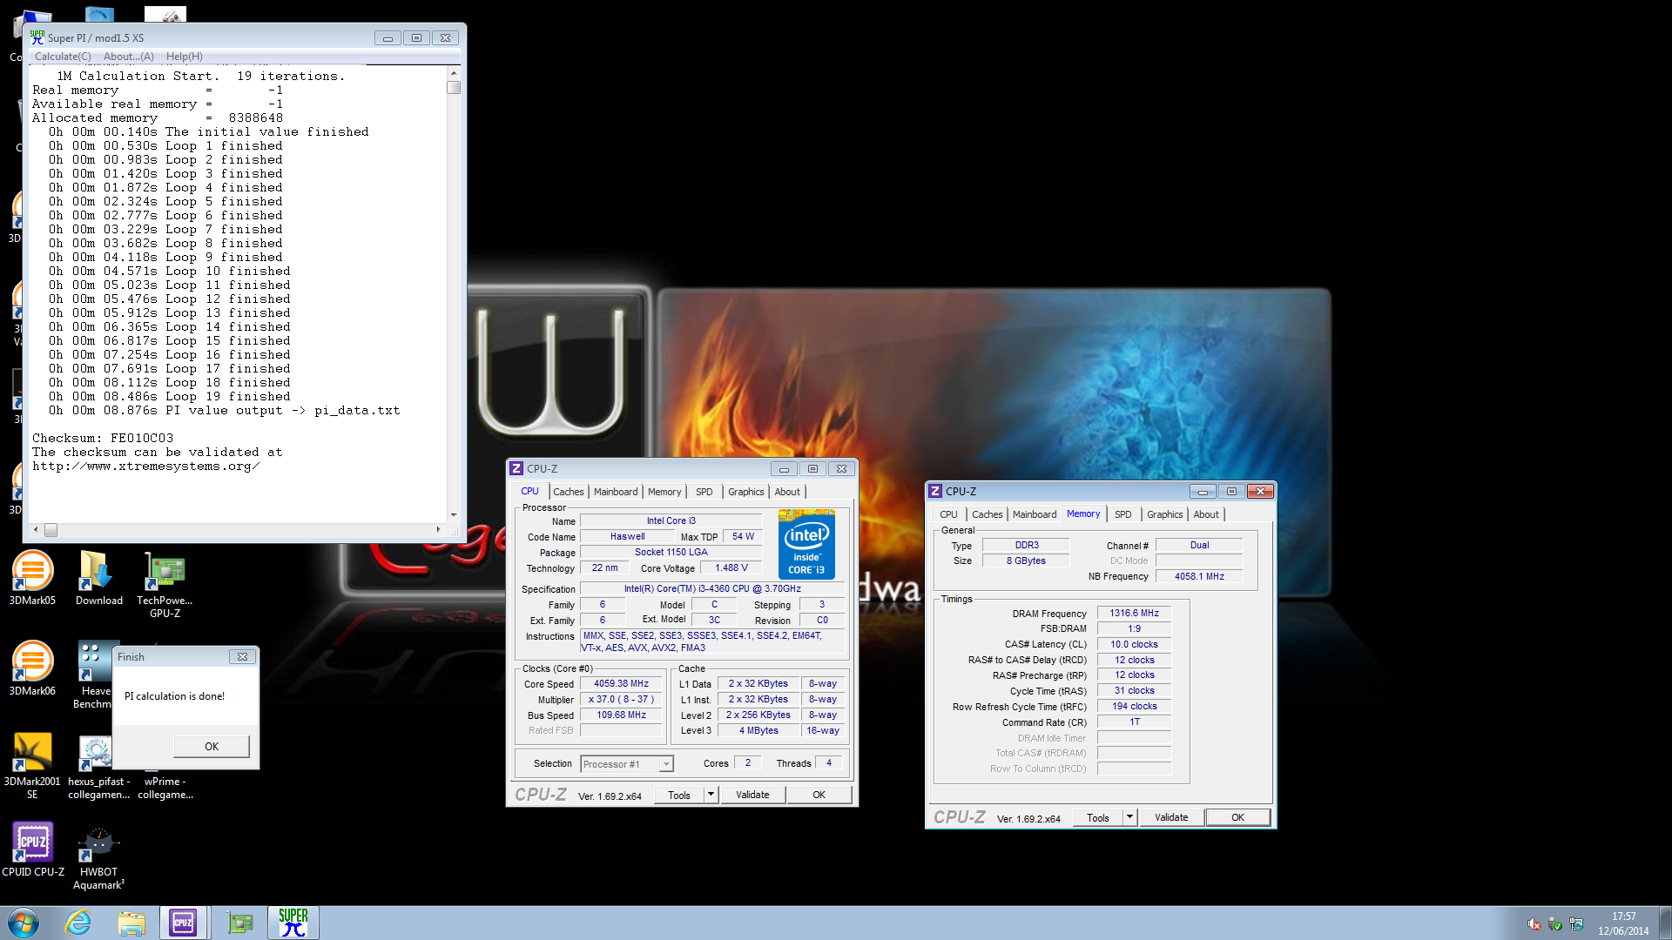
Task: Click Tools button in right CPU-Z
Action: [1098, 817]
